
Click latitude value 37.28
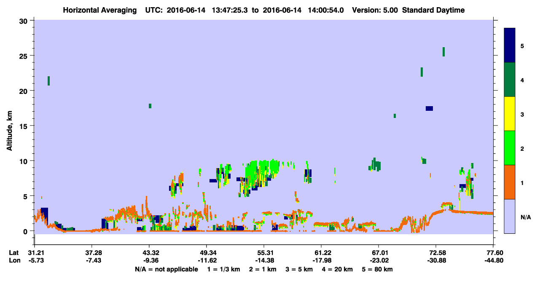point(91,252)
